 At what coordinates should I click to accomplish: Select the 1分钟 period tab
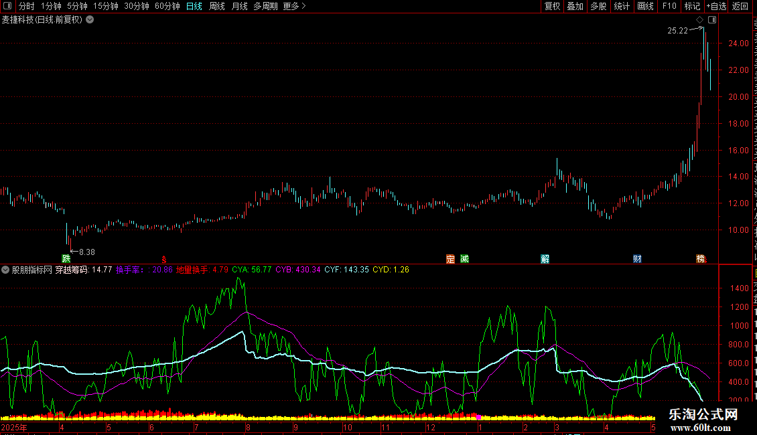click(51, 6)
